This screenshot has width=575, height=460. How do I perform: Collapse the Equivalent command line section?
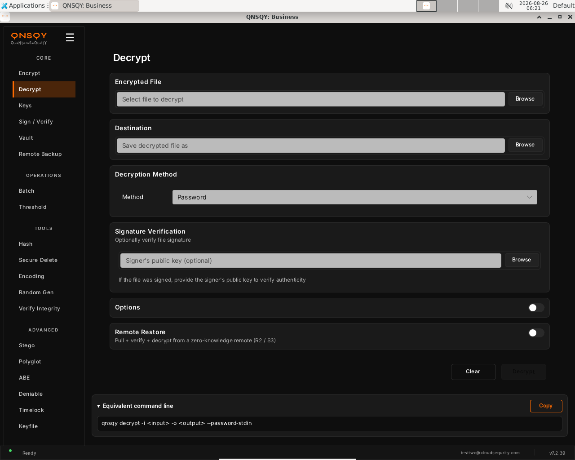tap(135, 406)
